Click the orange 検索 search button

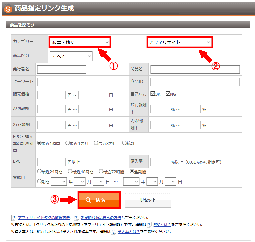point(99,200)
